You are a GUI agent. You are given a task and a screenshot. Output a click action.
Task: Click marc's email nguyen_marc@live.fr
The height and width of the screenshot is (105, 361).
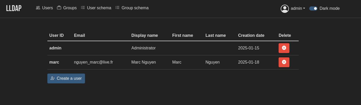(x=93, y=62)
